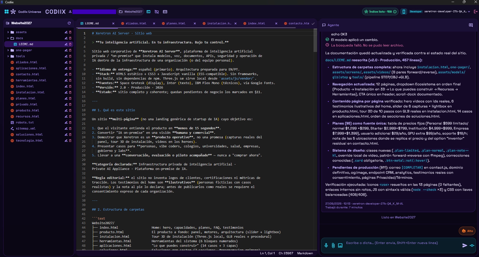Refresh the Website2027 file tree

(x=69, y=23)
